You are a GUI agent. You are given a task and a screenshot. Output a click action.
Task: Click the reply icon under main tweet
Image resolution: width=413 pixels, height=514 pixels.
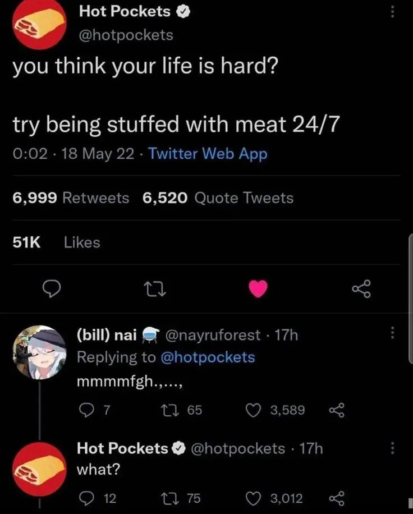coord(52,289)
